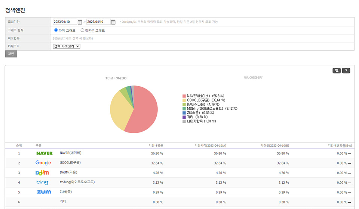This screenshot has width=359, height=209.
Task: Click the MSbing green legend swatch
Action: click(x=184, y=109)
